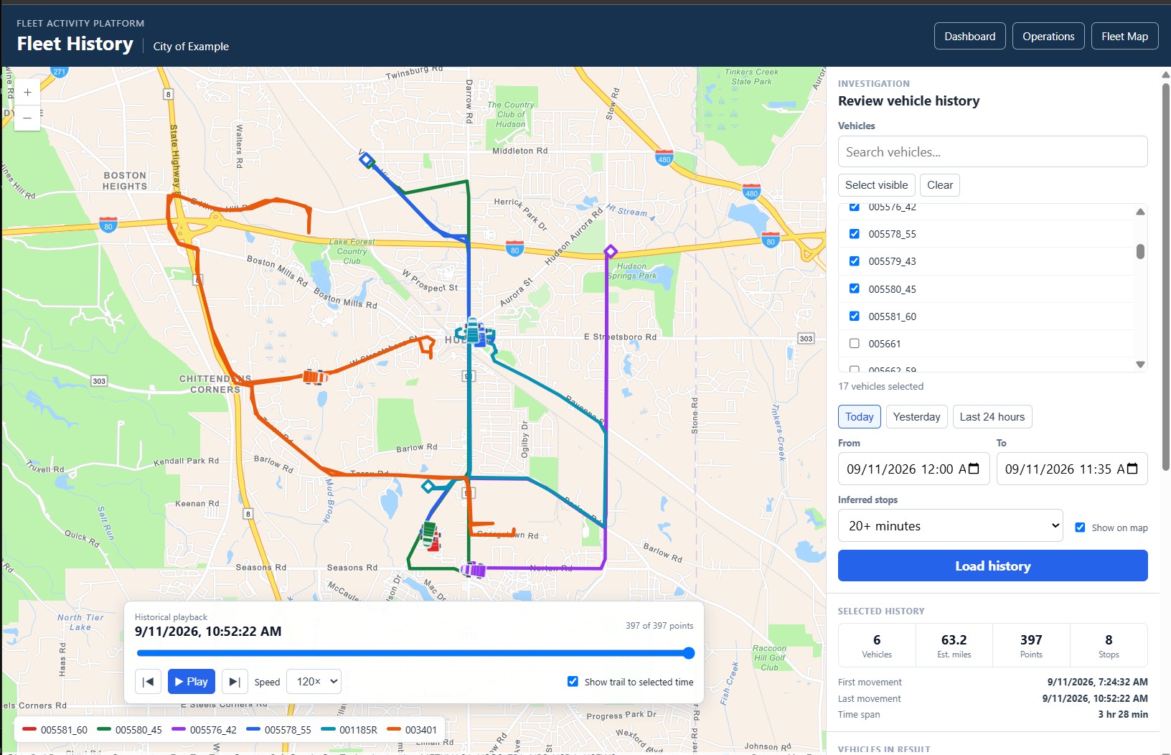Click the 005578_55 legend label
This screenshot has width=1171, height=755.
pyautogui.click(x=288, y=730)
